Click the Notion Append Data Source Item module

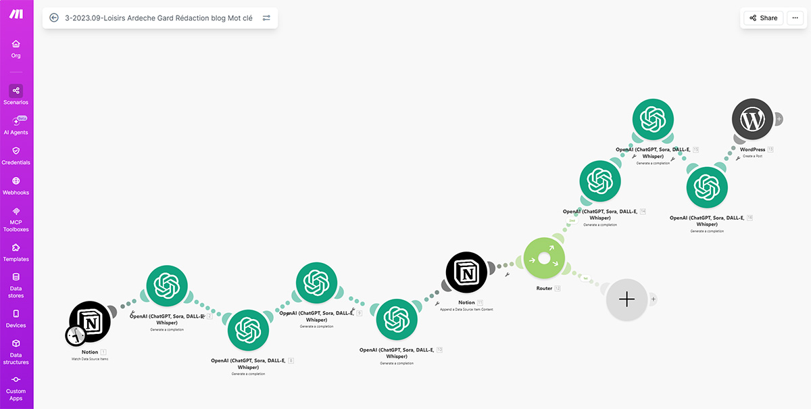click(x=466, y=272)
